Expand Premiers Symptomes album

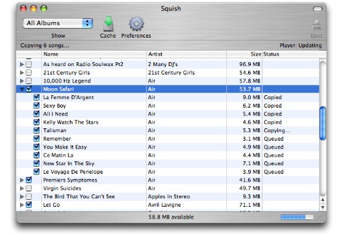click(22, 180)
